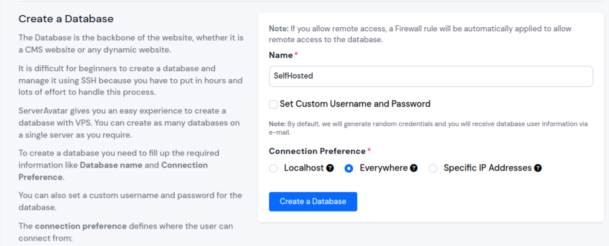Click the help icon next to Localhost
Screen dimensions: 609x246
330,168
